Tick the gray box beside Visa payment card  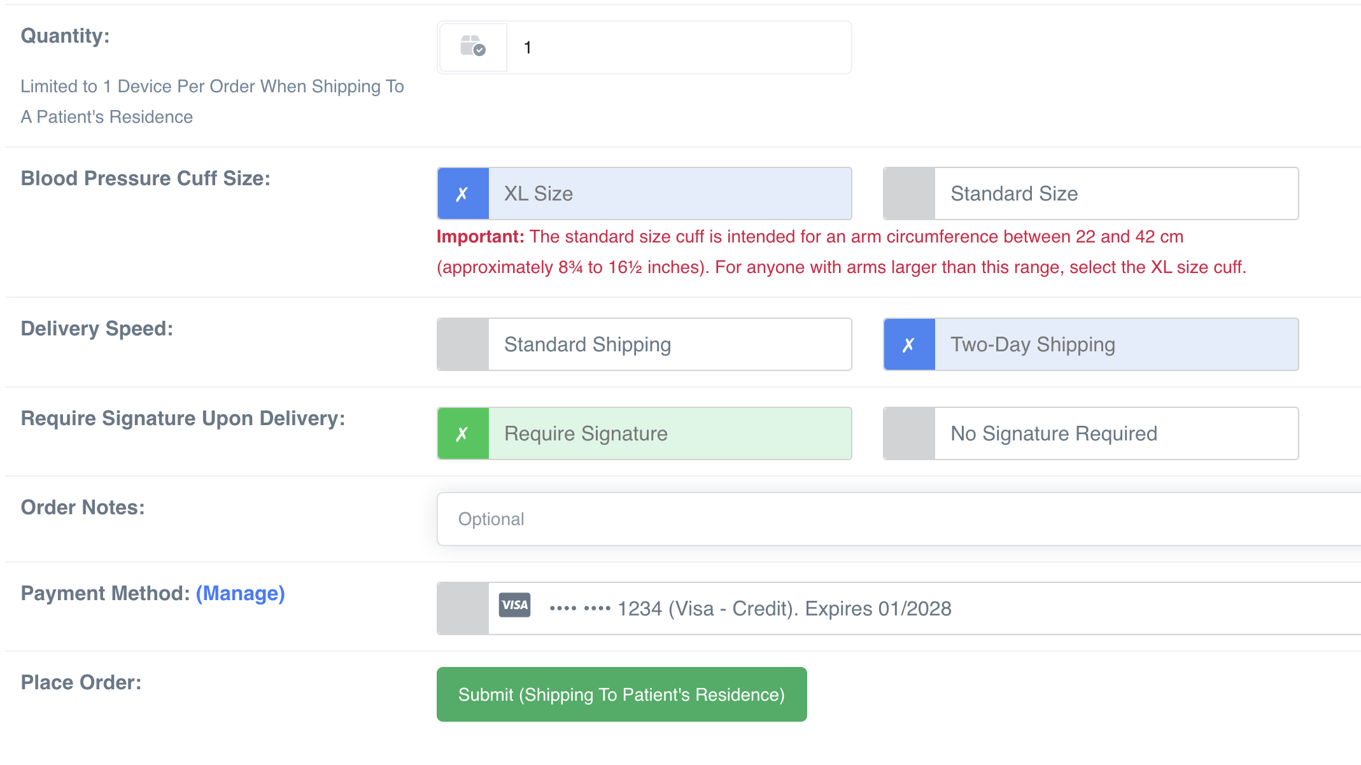pyautogui.click(x=463, y=608)
